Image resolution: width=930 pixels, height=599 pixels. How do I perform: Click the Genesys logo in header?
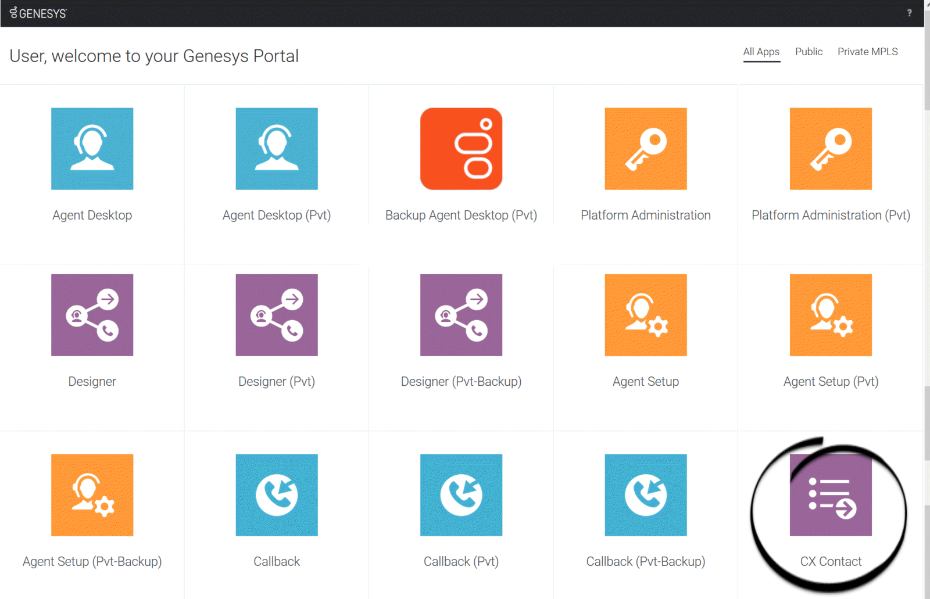(38, 13)
